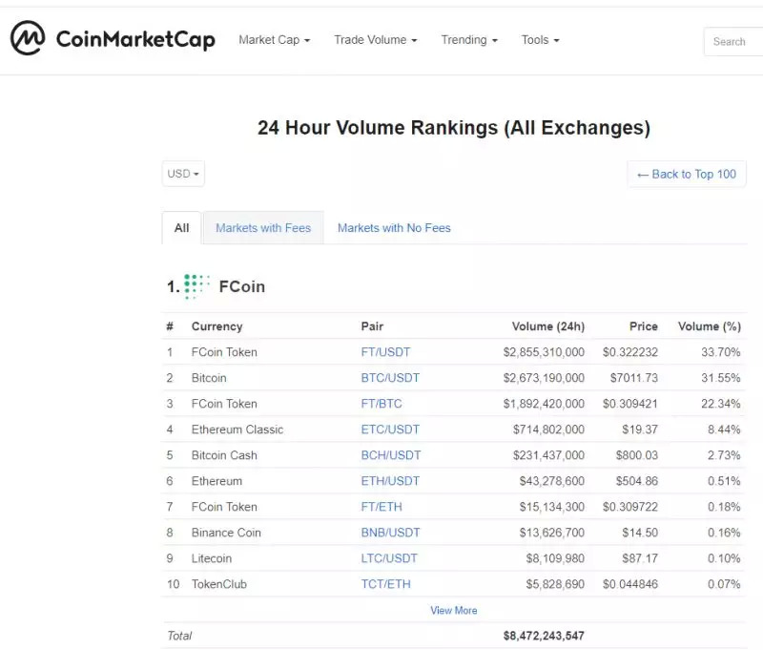Viewport: 763px width, 650px height.
Task: Open the BNB/USDT pair link
Action: coord(390,533)
